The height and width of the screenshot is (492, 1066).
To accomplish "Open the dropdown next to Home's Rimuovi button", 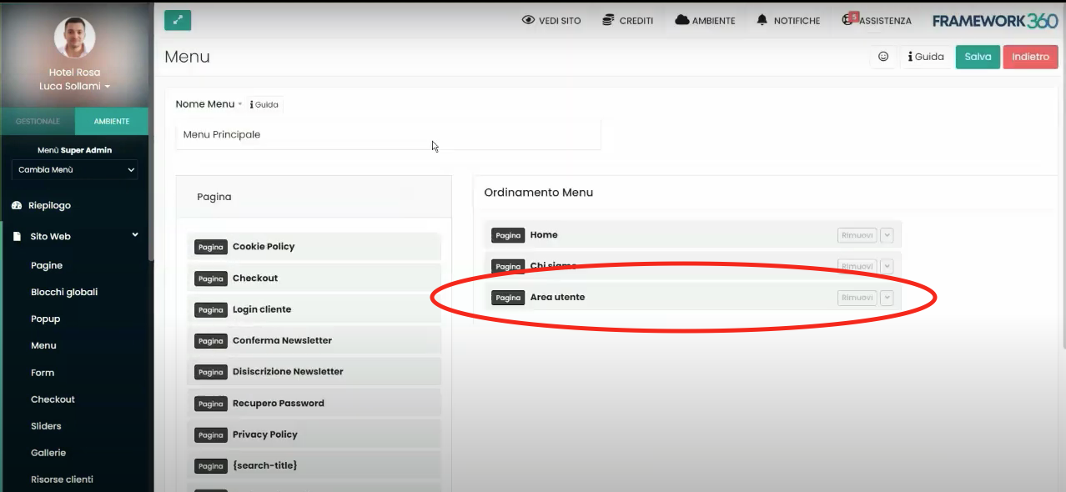I will [x=887, y=234].
